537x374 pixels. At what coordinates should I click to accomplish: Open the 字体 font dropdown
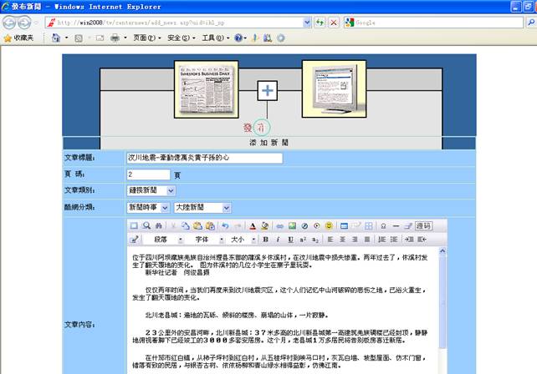coord(206,239)
